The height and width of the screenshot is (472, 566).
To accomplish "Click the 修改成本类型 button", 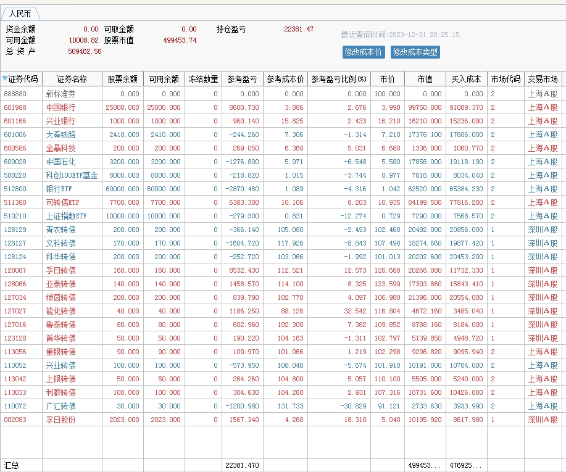I will coord(415,52).
